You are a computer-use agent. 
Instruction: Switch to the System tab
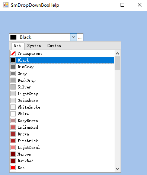34,46
